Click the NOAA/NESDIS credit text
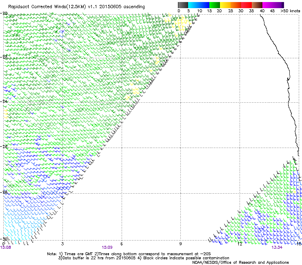The width and height of the screenshot is (302, 265). click(240, 262)
